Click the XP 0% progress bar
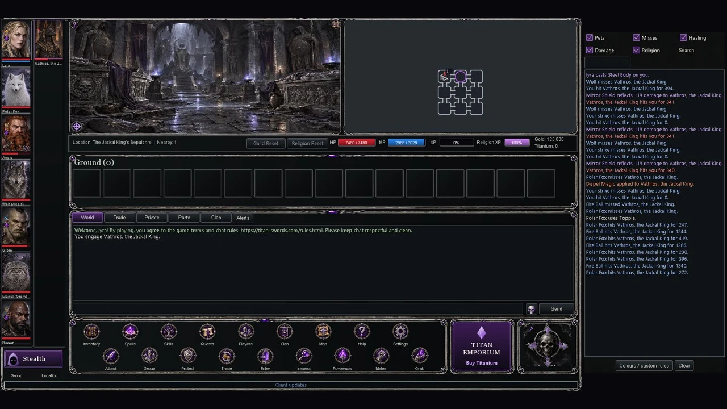 coord(456,143)
